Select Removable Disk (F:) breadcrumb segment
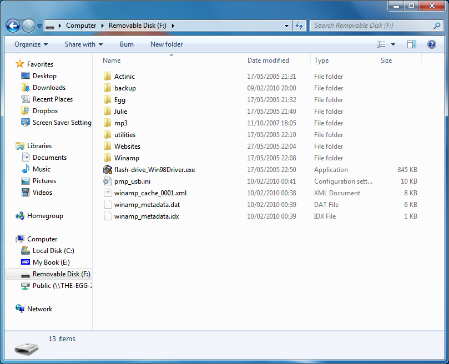This screenshot has width=449, height=364. pyautogui.click(x=137, y=26)
